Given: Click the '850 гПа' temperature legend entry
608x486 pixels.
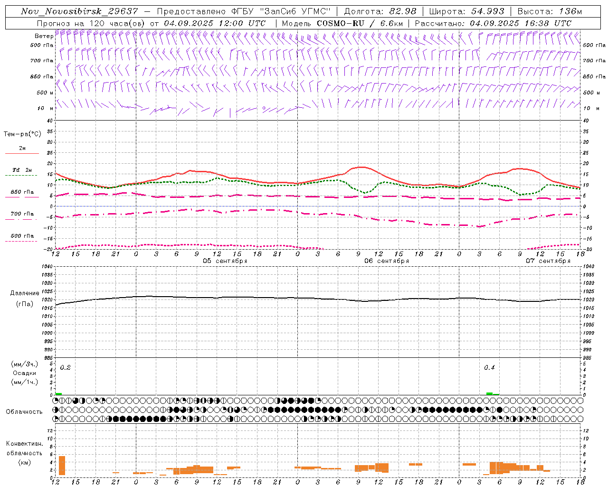Looking at the screenshot, I should click(x=22, y=192).
